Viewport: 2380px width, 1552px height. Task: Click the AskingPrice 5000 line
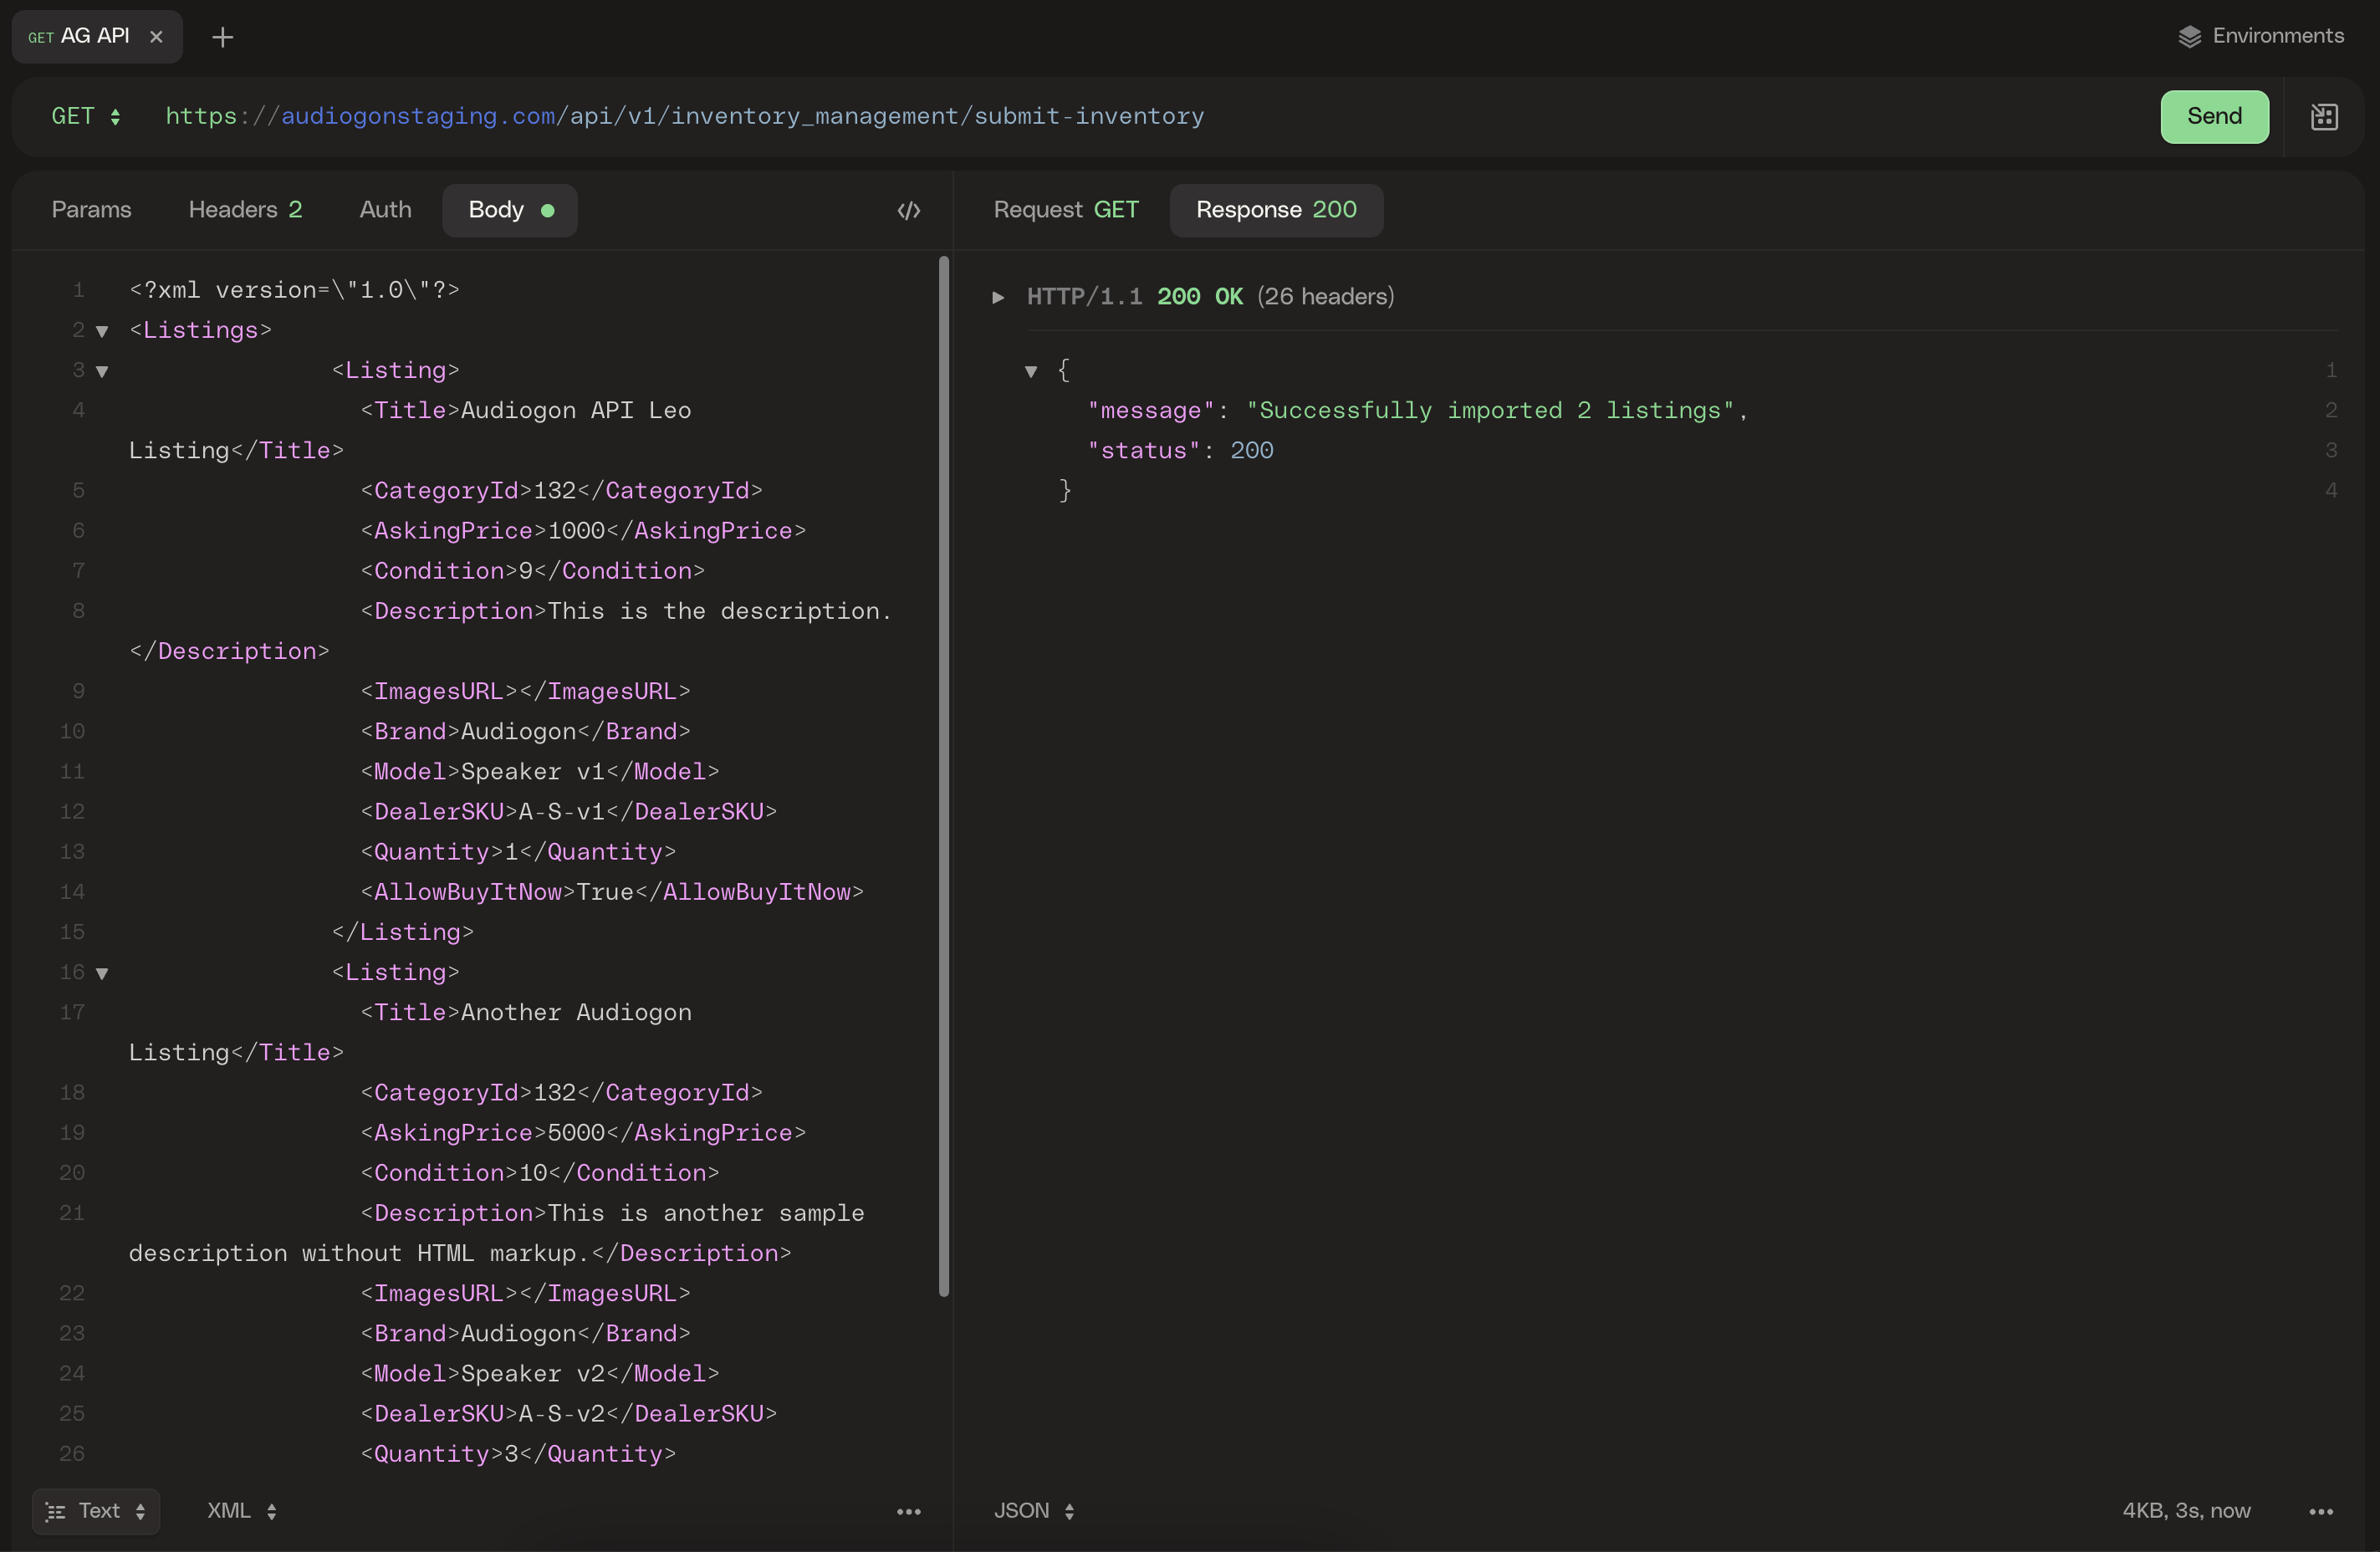[x=583, y=1132]
